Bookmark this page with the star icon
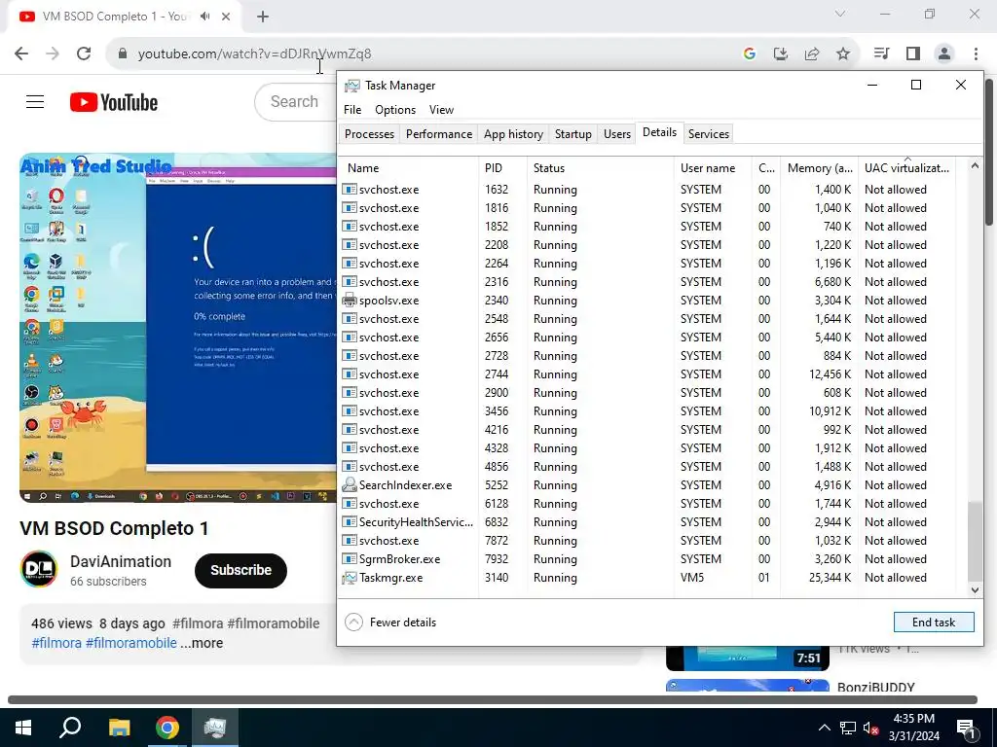997x747 pixels. (843, 54)
